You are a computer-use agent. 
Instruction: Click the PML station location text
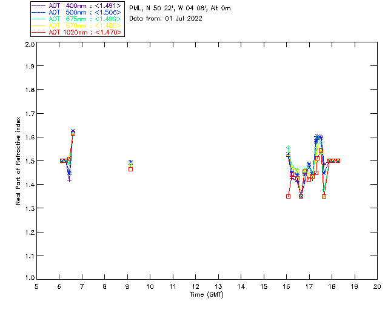pos(180,9)
